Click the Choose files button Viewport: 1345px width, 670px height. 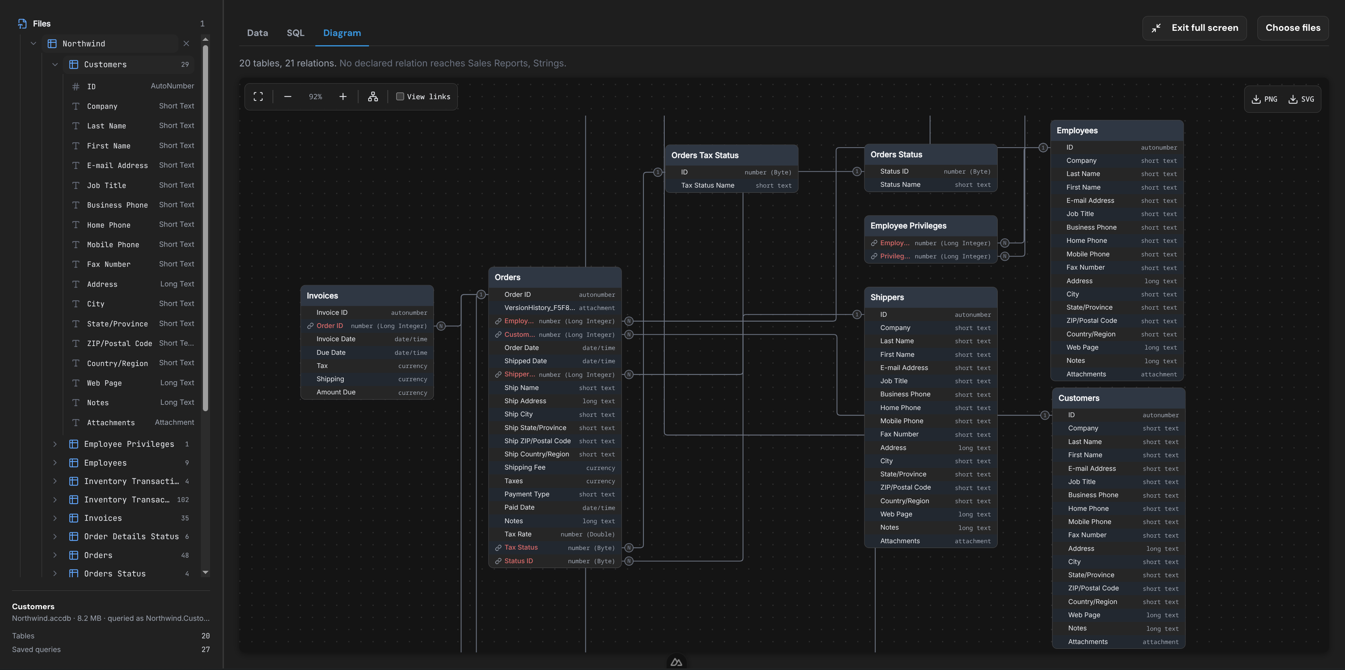coord(1293,28)
